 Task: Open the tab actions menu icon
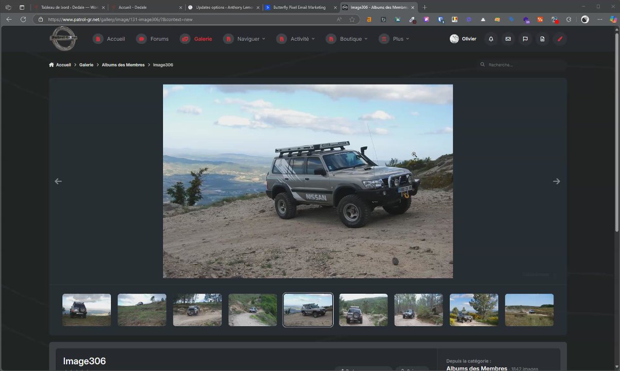pos(22,7)
